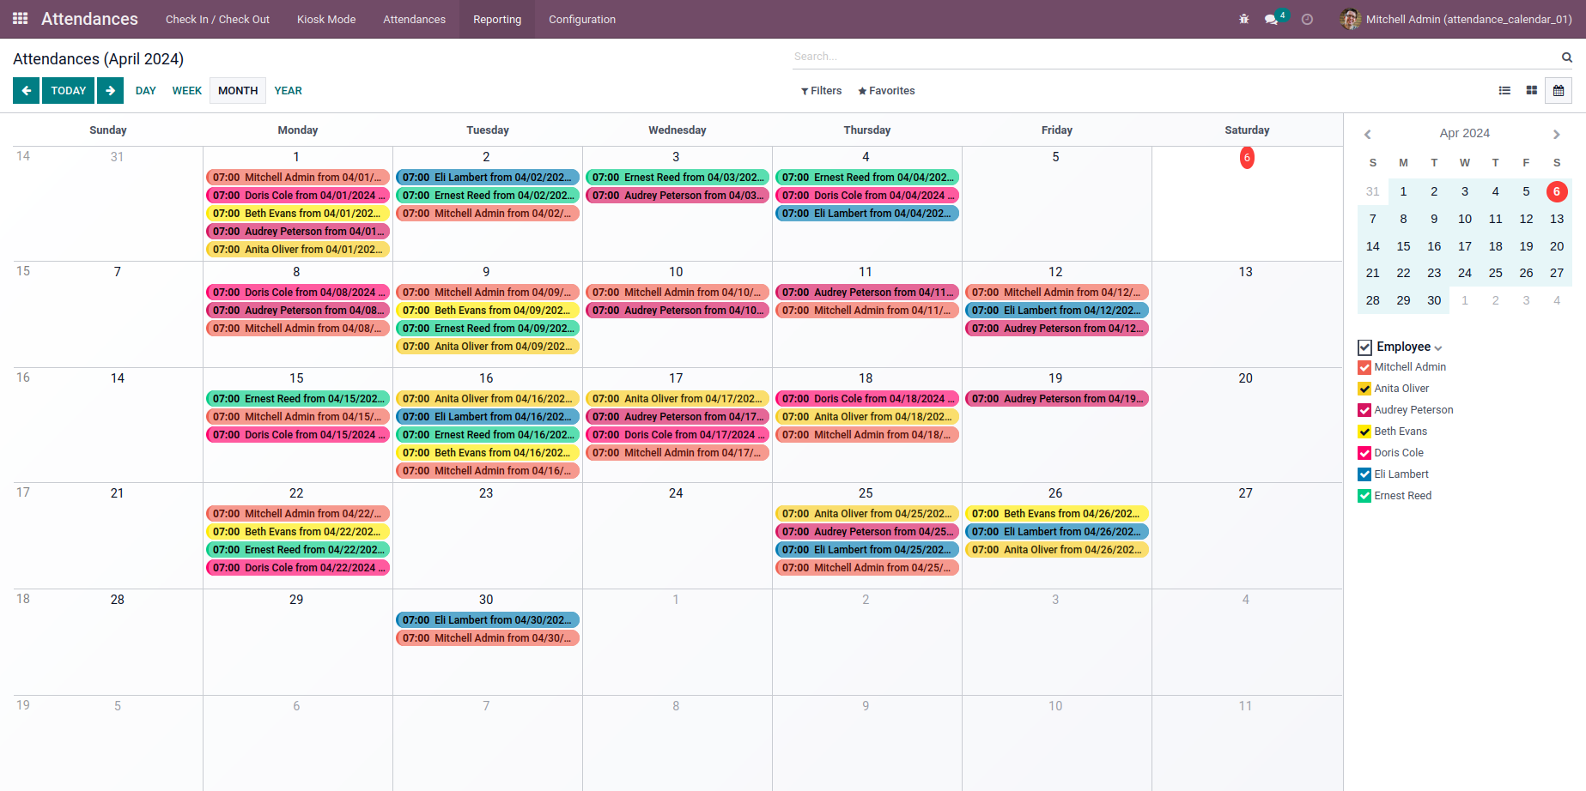
Task: Collapse the Employee section chevron
Action: coord(1438,348)
